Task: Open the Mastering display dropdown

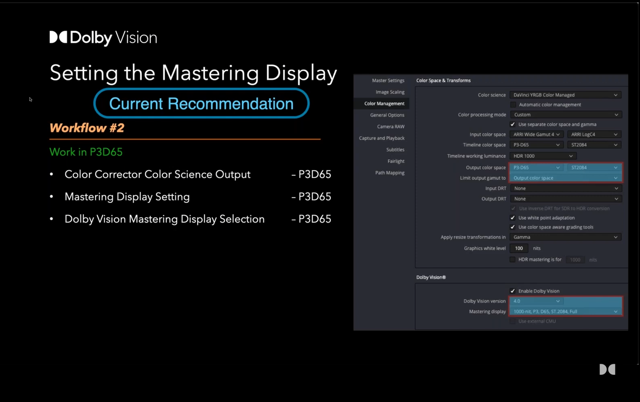Action: click(565, 312)
